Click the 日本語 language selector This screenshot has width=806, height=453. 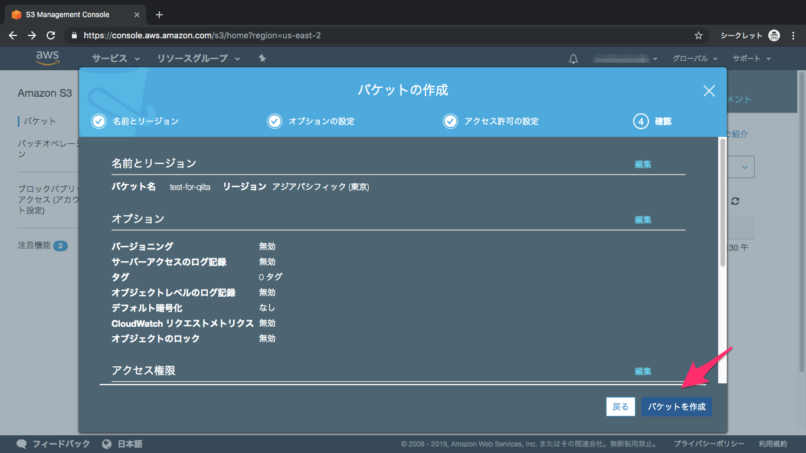pyautogui.click(x=130, y=444)
